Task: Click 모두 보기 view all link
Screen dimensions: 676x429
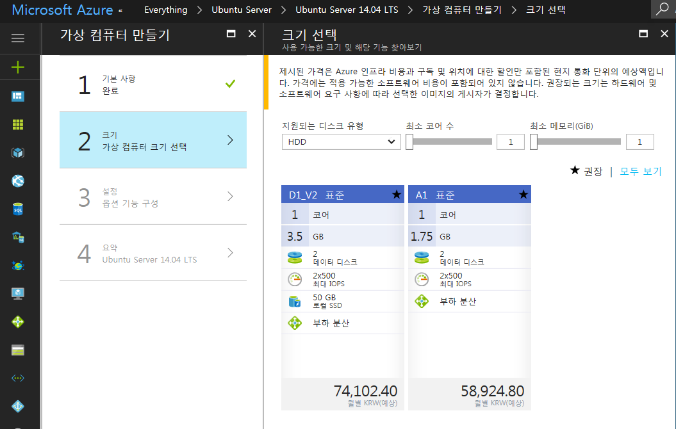Action: coord(641,172)
